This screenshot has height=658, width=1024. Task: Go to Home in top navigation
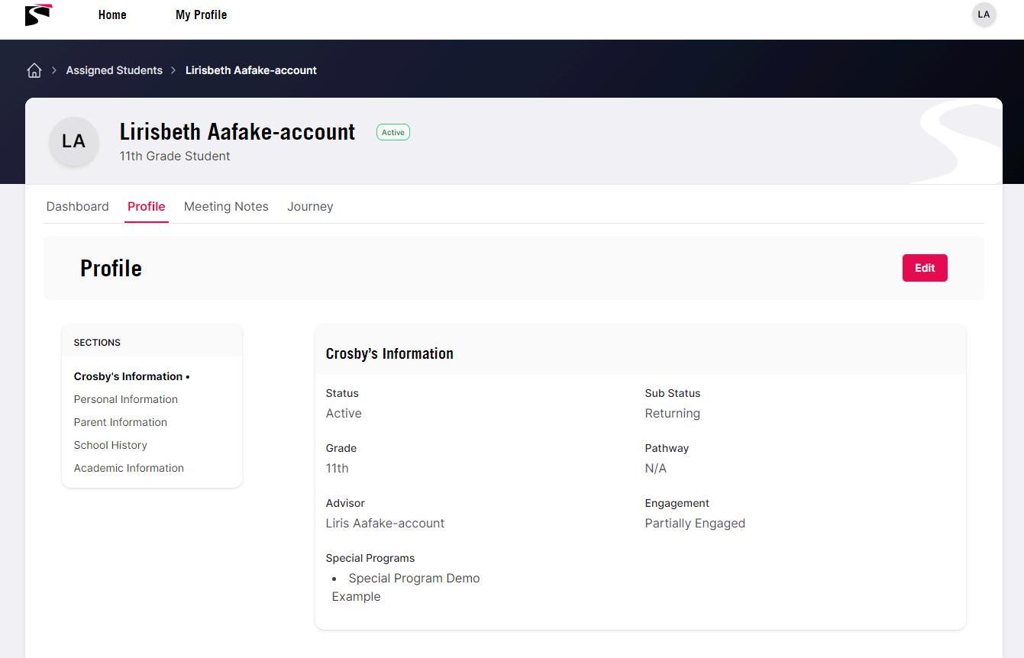point(112,15)
